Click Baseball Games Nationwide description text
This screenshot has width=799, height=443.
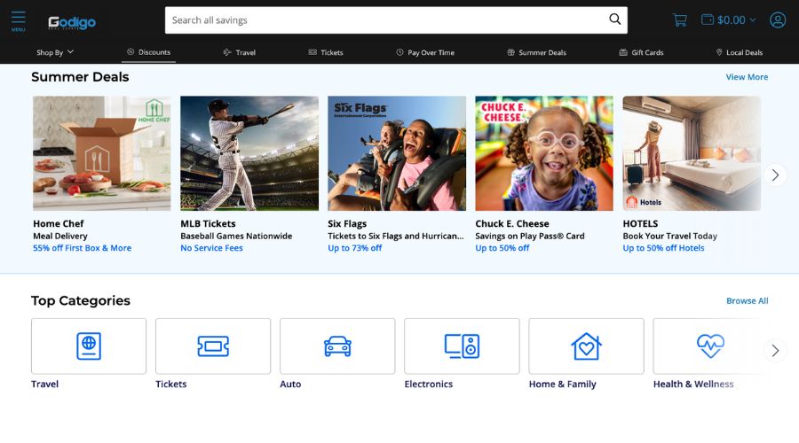[x=236, y=236]
